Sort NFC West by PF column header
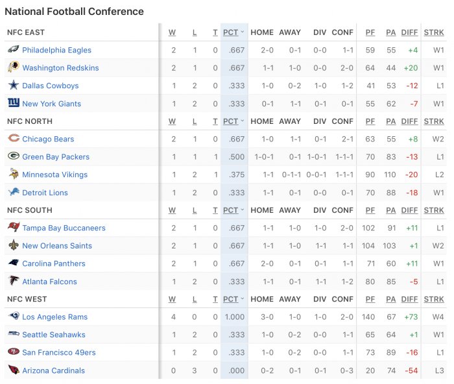This screenshot has width=454, height=384. (370, 299)
